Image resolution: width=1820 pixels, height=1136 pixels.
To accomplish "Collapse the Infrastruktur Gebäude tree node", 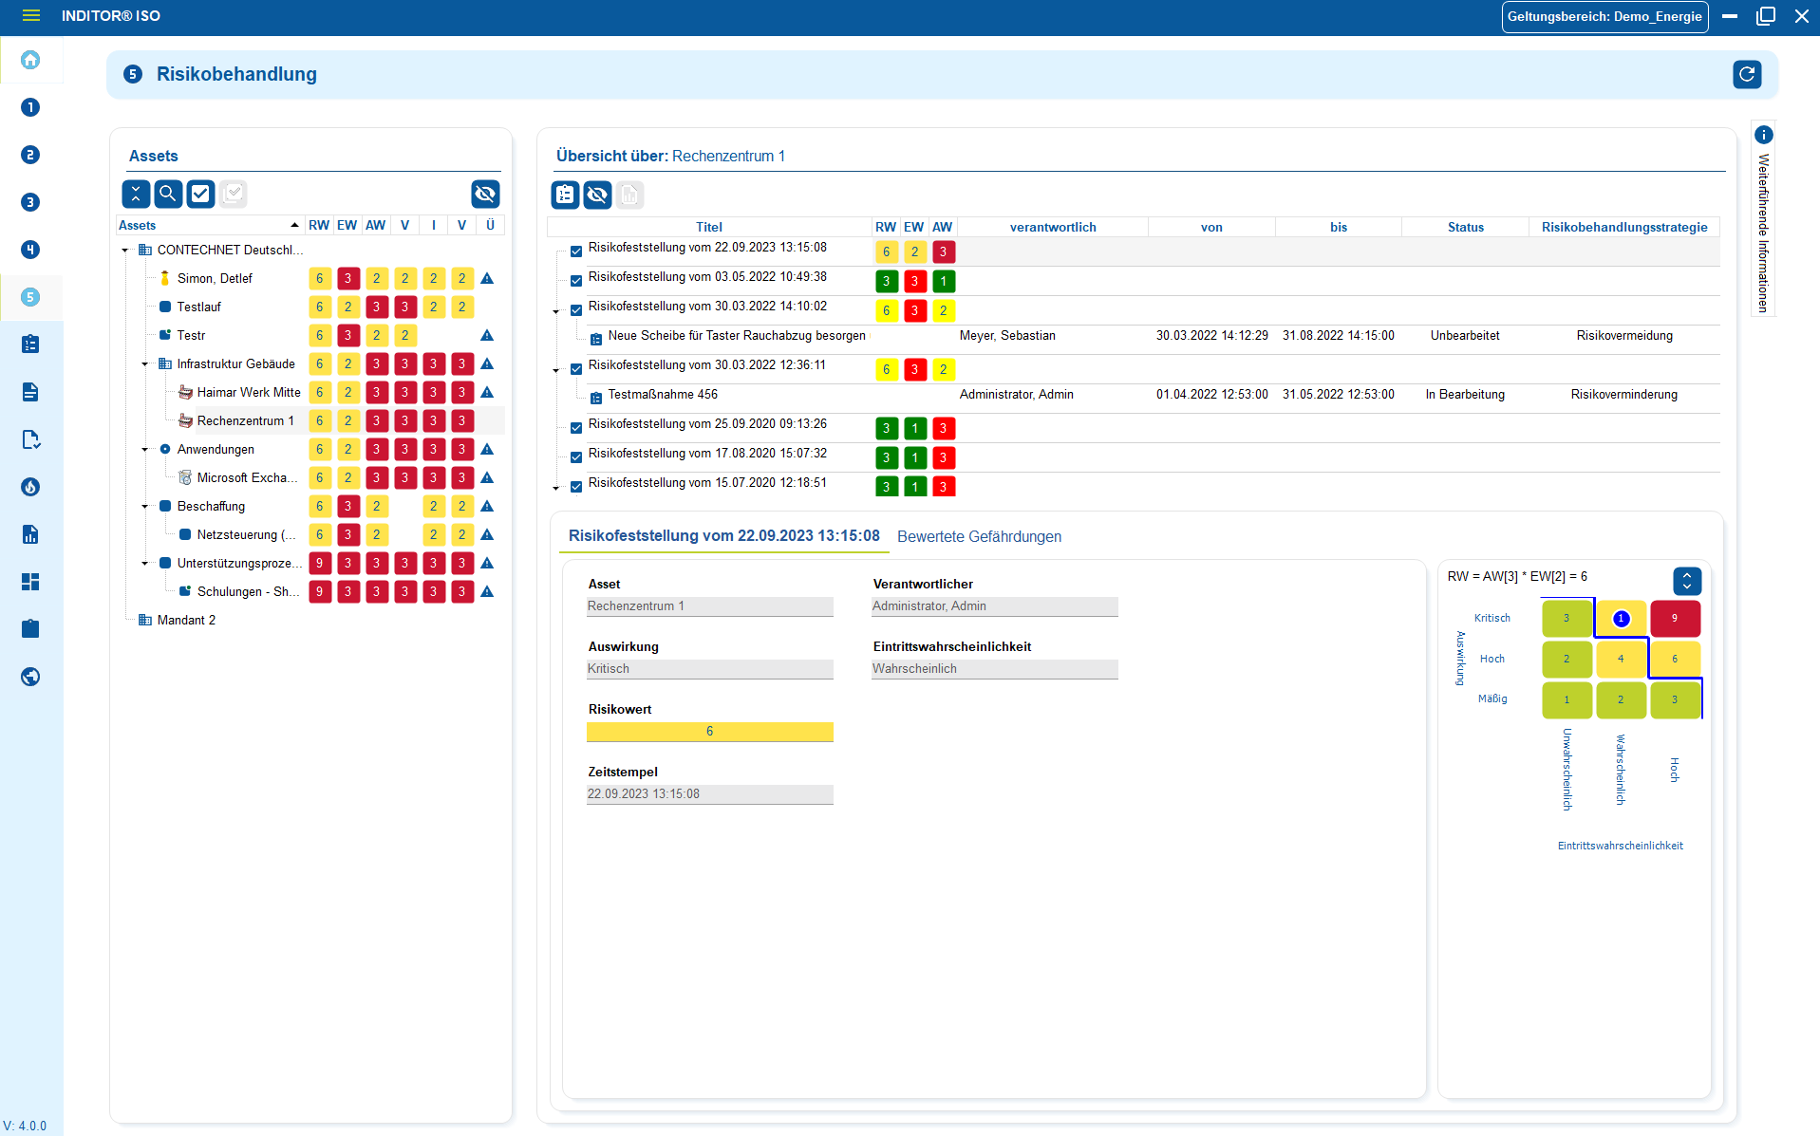I will 145,364.
